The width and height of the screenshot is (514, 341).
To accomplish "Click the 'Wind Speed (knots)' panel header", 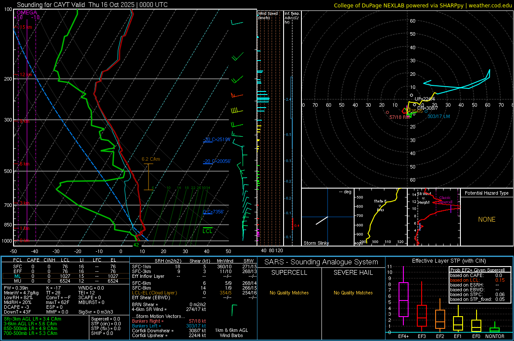I will 267,15.
